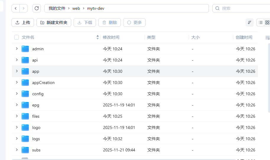The height and width of the screenshot is (160, 270).
Task: Sort by the 修改时间 column header
Action: pos(111,37)
